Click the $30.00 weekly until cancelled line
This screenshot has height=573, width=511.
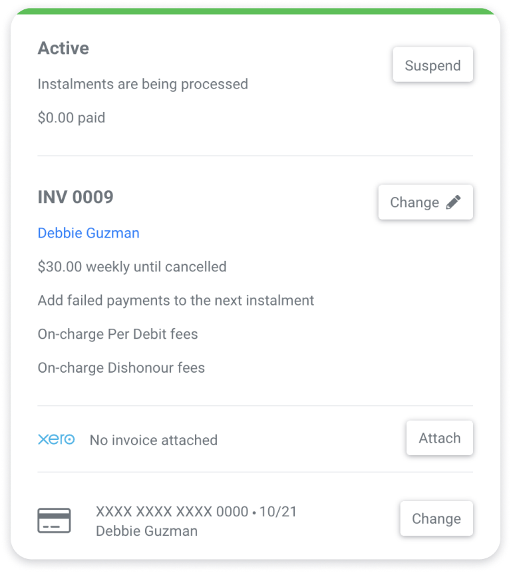tap(132, 266)
